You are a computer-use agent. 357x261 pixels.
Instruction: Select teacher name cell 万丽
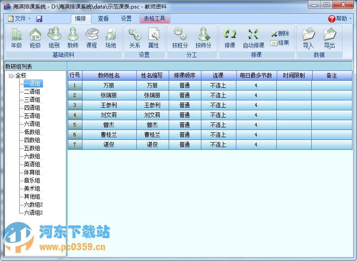click(109, 86)
